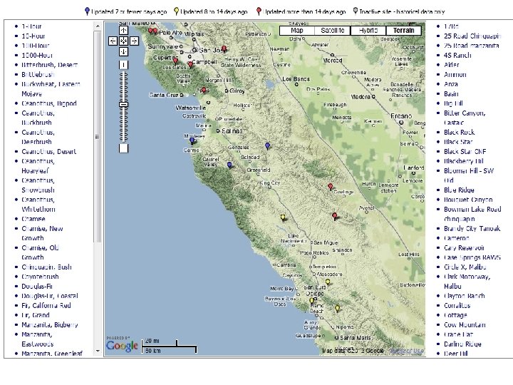Click the red marker southwest of Avenal

point(334,216)
